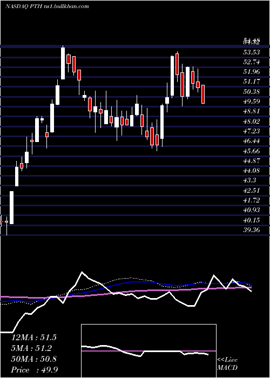
Task: Click the 46.44 price axis label
Action: tap(252, 141)
